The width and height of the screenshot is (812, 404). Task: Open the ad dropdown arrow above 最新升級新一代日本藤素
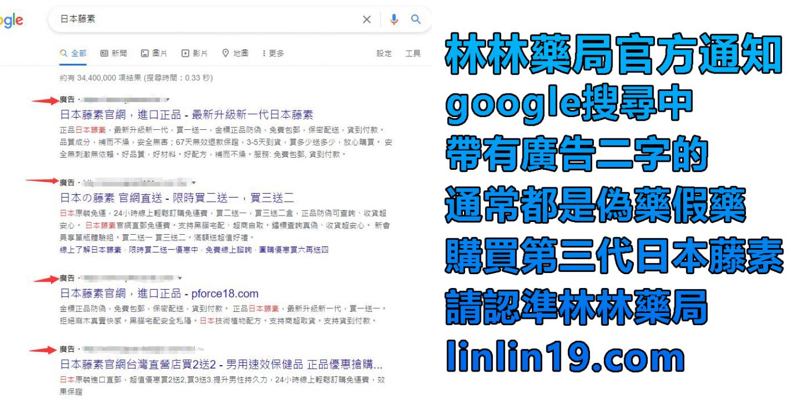pyautogui.click(x=168, y=100)
